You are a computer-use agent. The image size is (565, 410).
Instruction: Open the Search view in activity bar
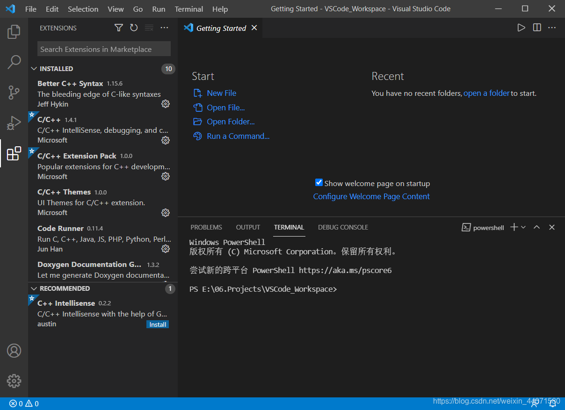point(14,62)
